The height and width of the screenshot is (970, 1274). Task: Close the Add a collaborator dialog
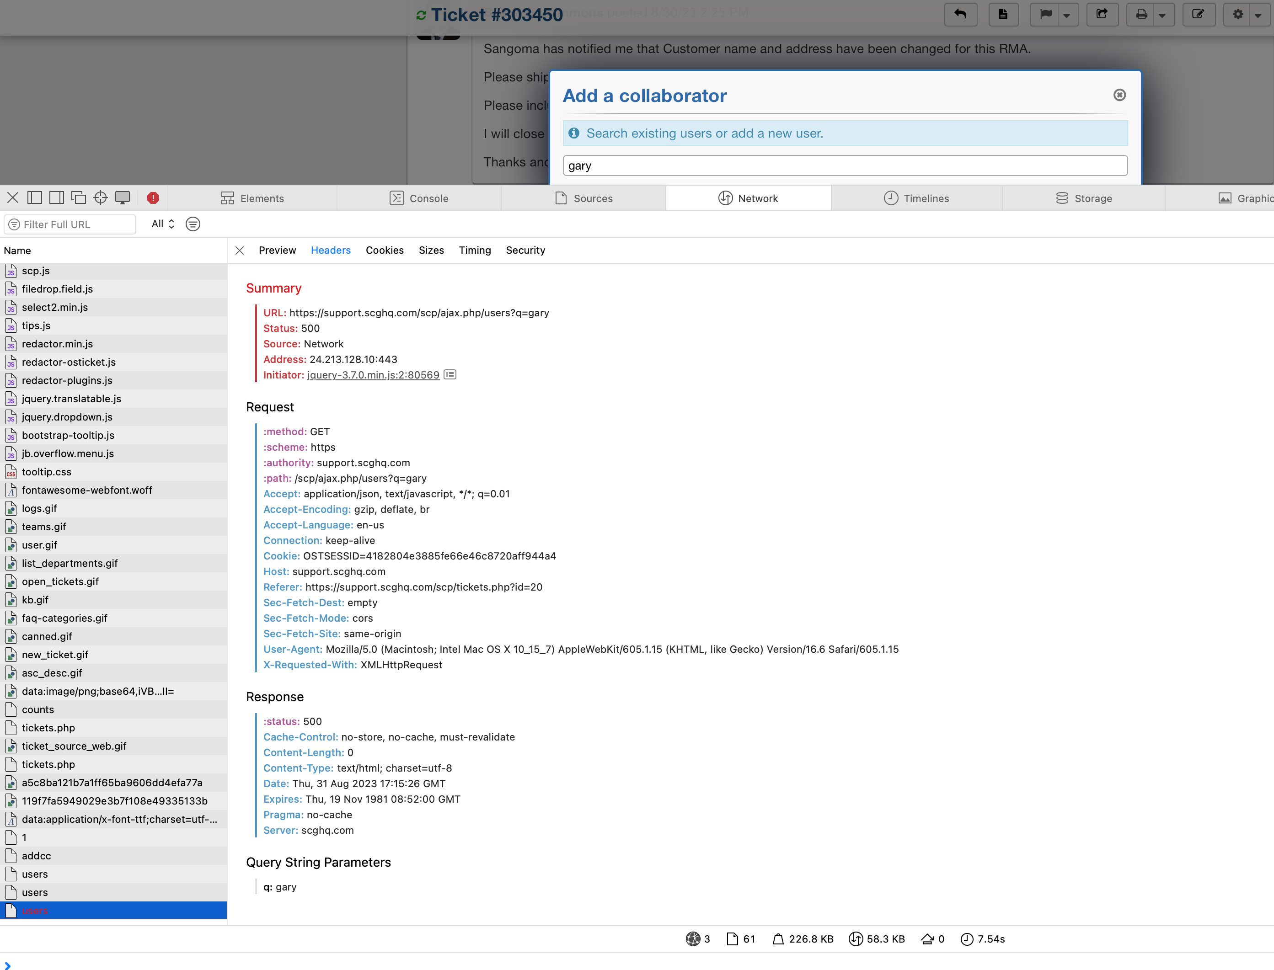tap(1119, 95)
